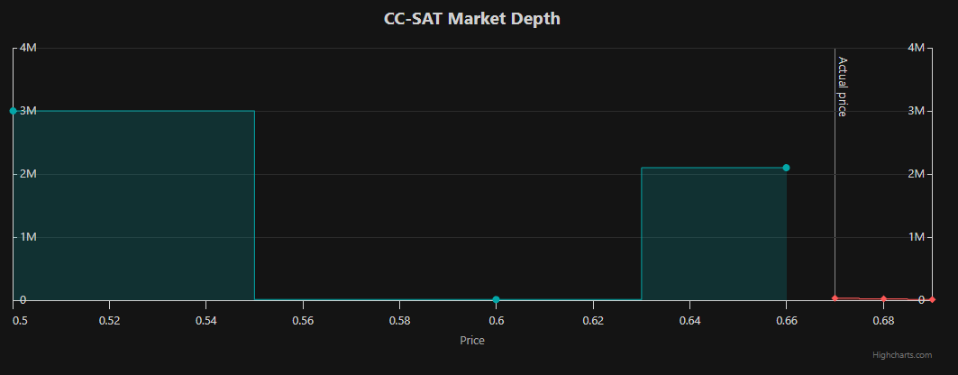The height and width of the screenshot is (375, 958).
Task: Select the 0.58 x-axis tick label
Action: coord(399,320)
